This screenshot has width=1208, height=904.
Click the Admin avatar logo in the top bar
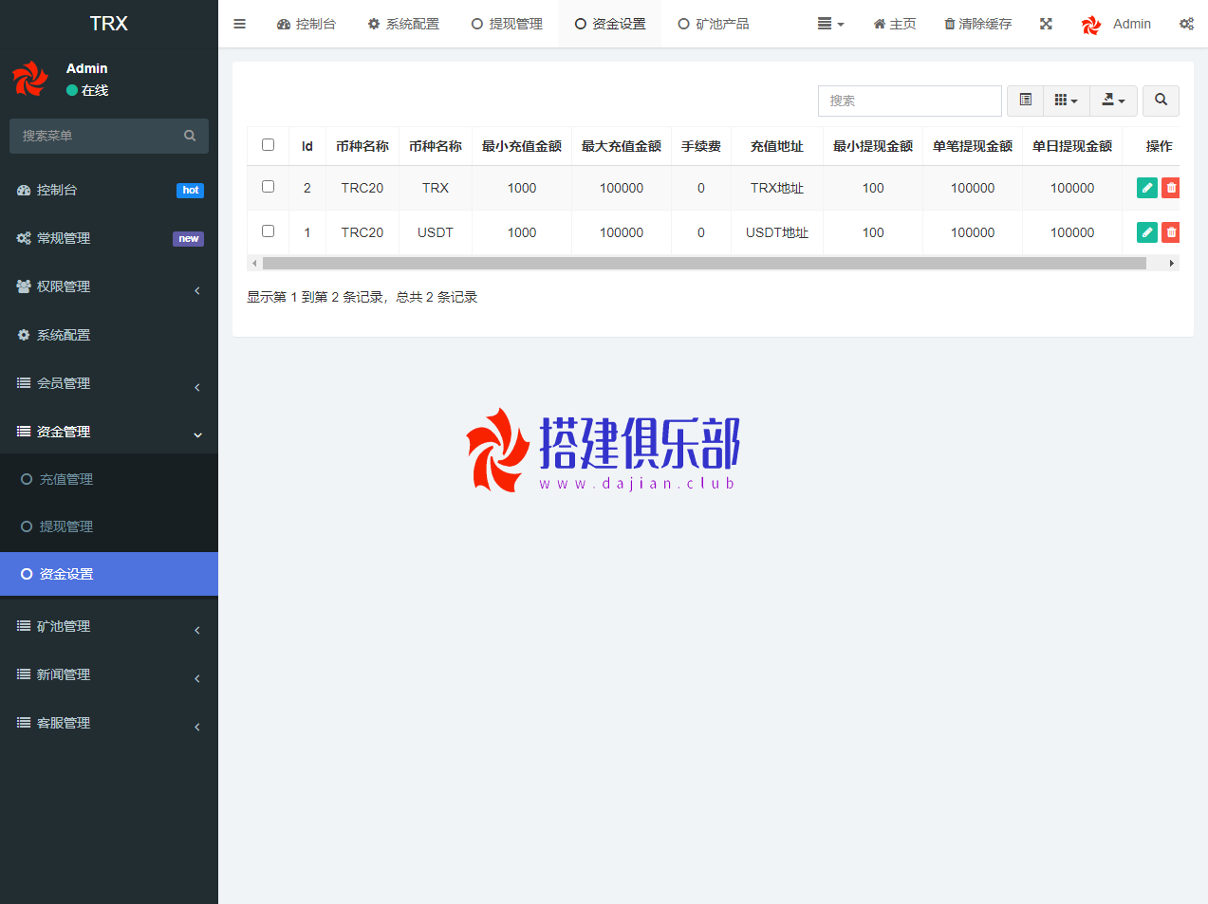(x=1091, y=24)
